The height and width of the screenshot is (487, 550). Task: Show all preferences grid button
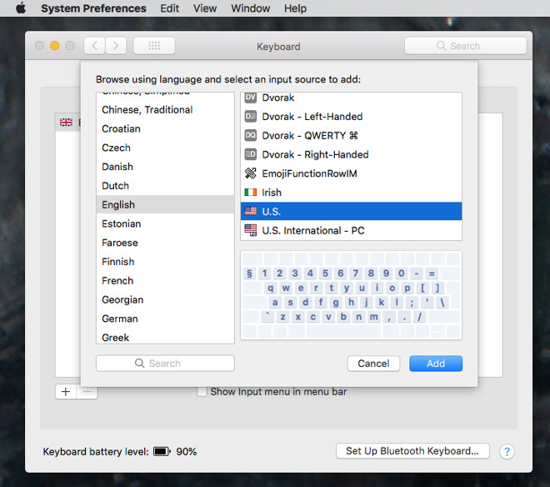[x=154, y=46]
